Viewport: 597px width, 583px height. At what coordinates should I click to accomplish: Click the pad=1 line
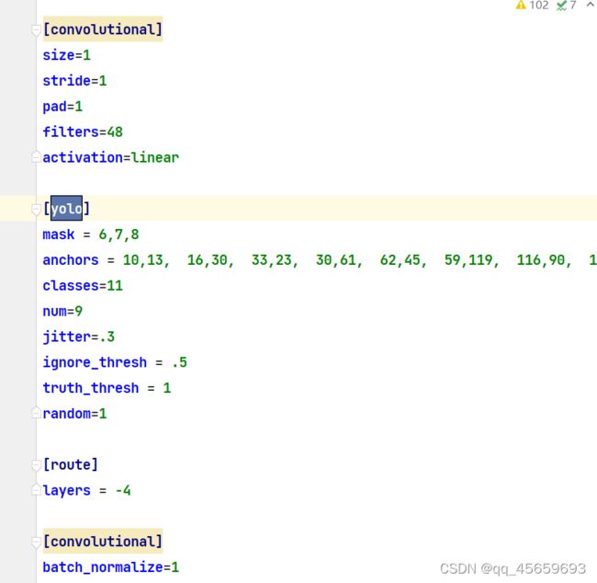coord(62,107)
